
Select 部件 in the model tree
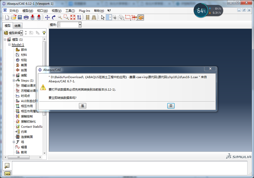point(24,50)
